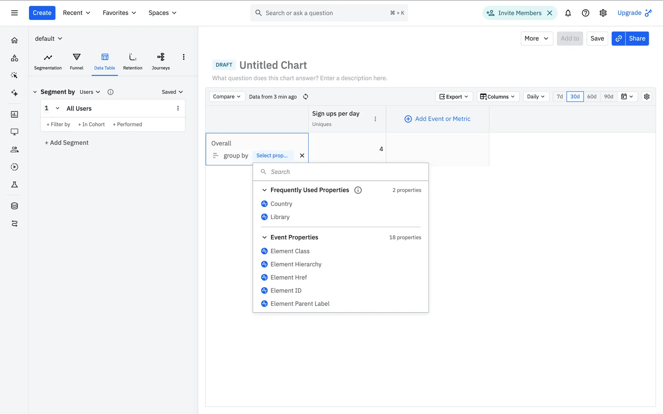Image resolution: width=663 pixels, height=414 pixels.
Task: Select the 7d date range
Action: point(560,97)
